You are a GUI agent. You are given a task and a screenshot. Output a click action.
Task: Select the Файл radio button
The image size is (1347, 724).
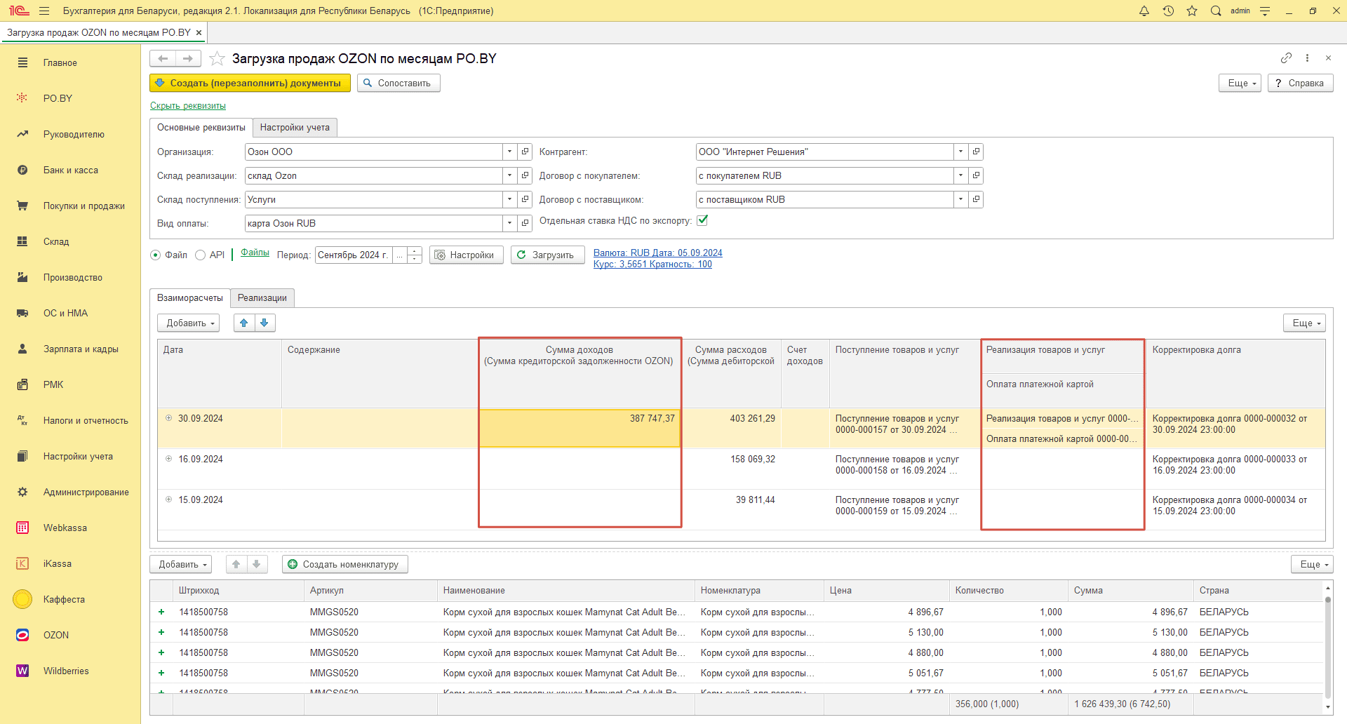coord(156,255)
